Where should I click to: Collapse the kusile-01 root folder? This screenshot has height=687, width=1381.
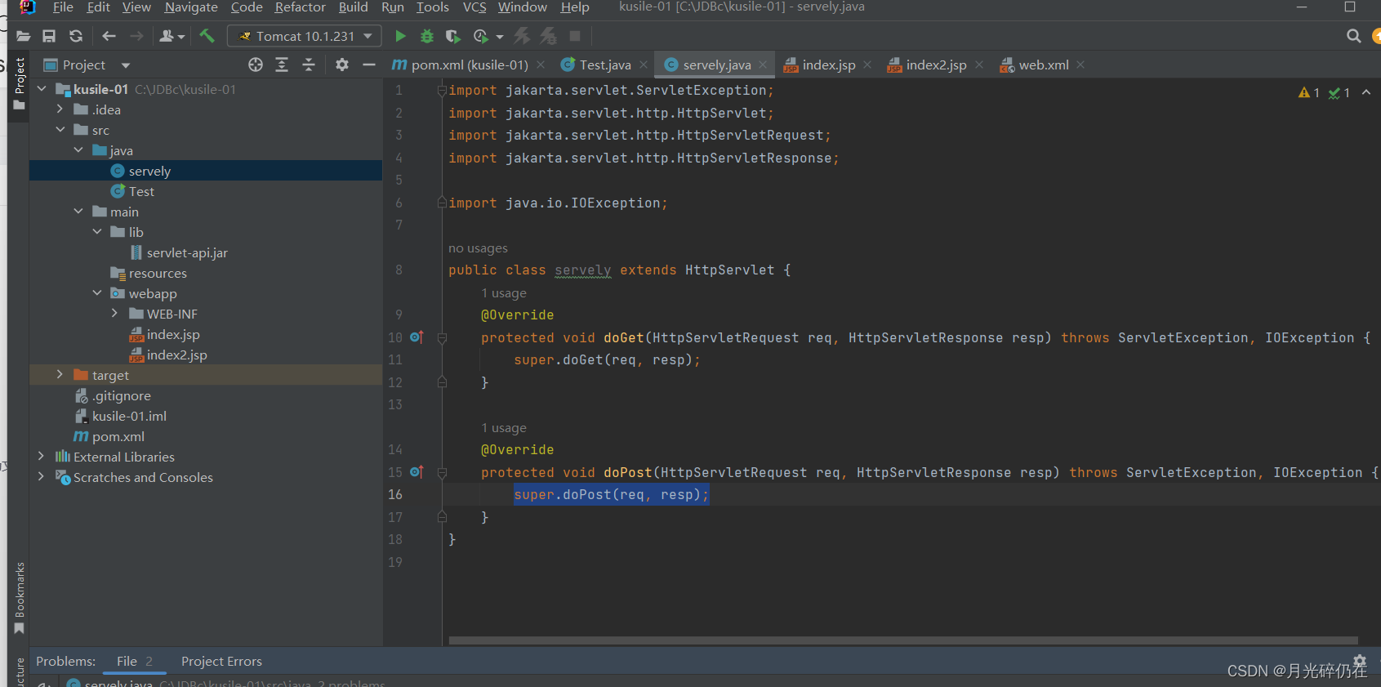pos(41,89)
